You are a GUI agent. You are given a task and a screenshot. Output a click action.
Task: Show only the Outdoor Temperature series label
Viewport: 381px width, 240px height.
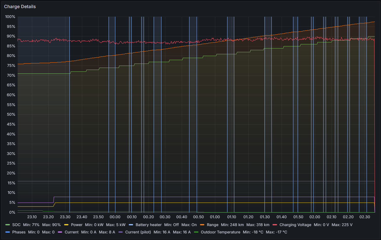point(220,232)
